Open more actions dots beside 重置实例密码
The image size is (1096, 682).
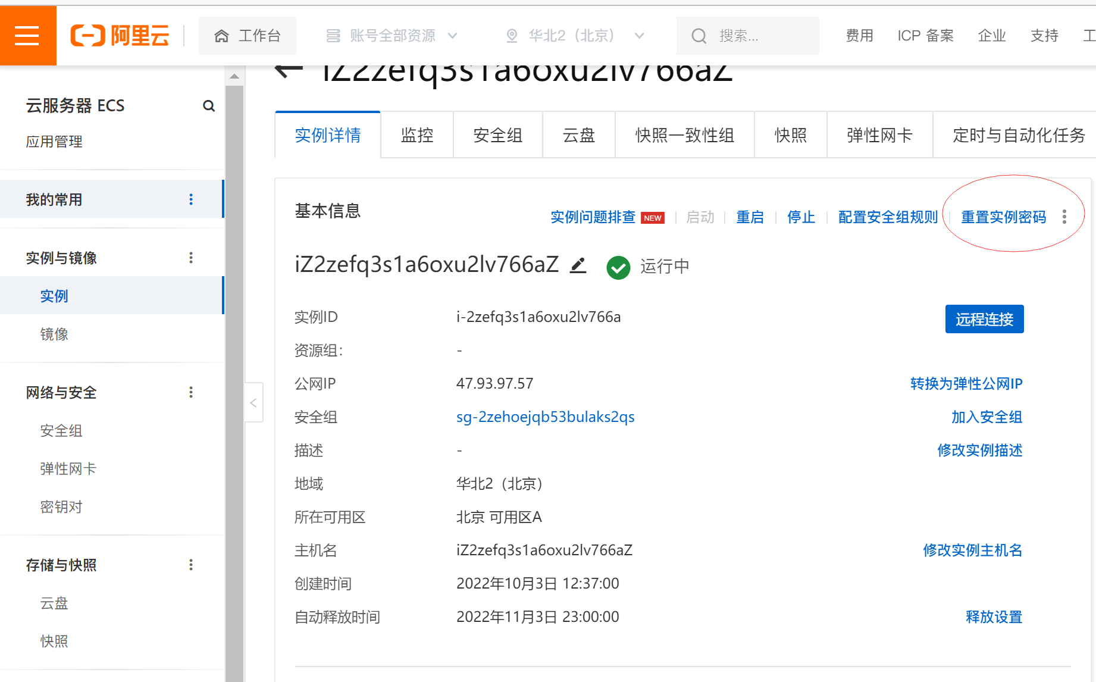[x=1064, y=217]
